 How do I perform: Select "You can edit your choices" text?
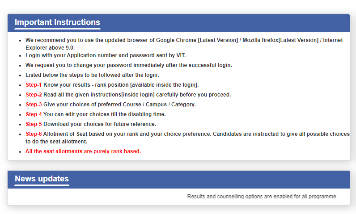point(104,114)
